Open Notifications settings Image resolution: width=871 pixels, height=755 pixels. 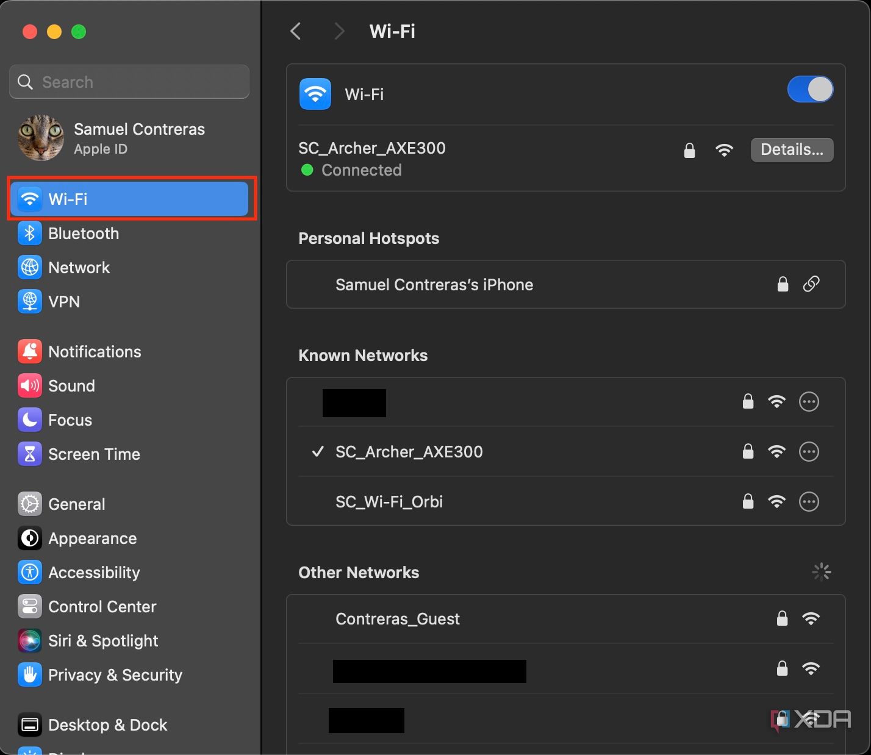[x=95, y=351]
